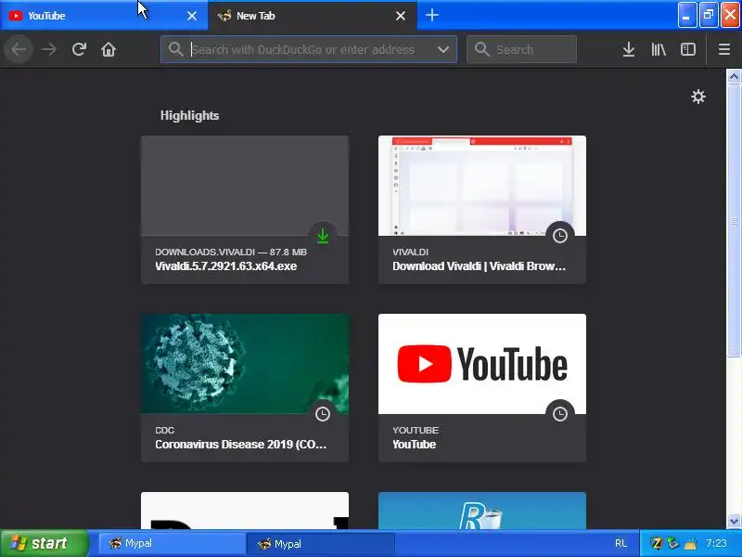Click the magnifier icon in address bar
The height and width of the screenshot is (557, 742).
175,49
